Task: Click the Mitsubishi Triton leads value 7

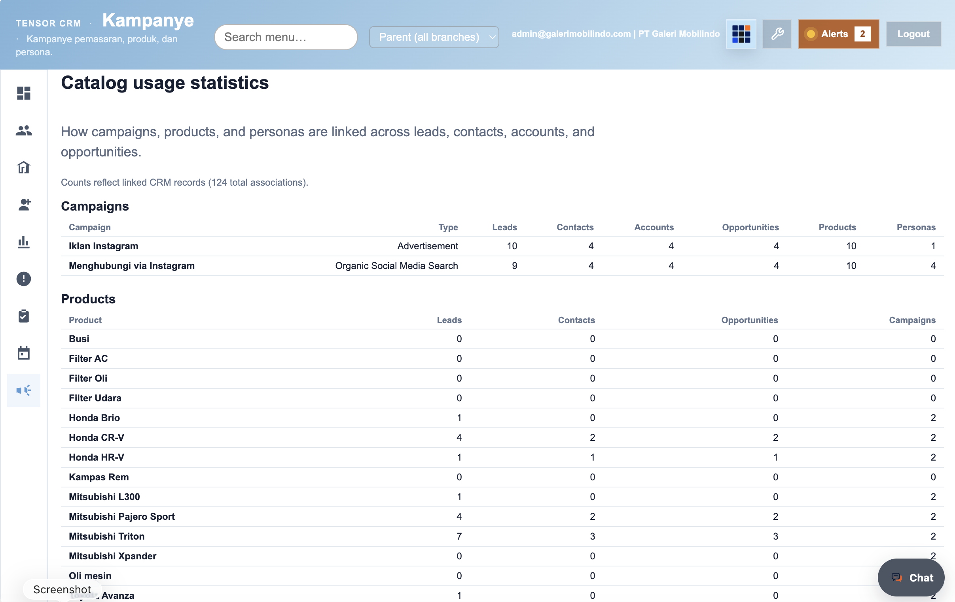Action: [459, 537]
